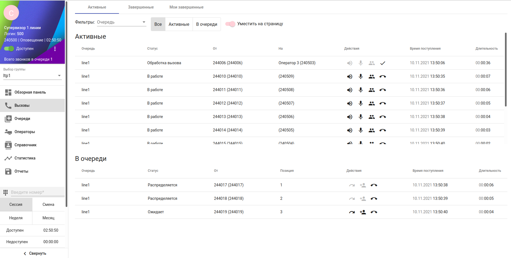Click the Смена statistics button

(x=48, y=204)
